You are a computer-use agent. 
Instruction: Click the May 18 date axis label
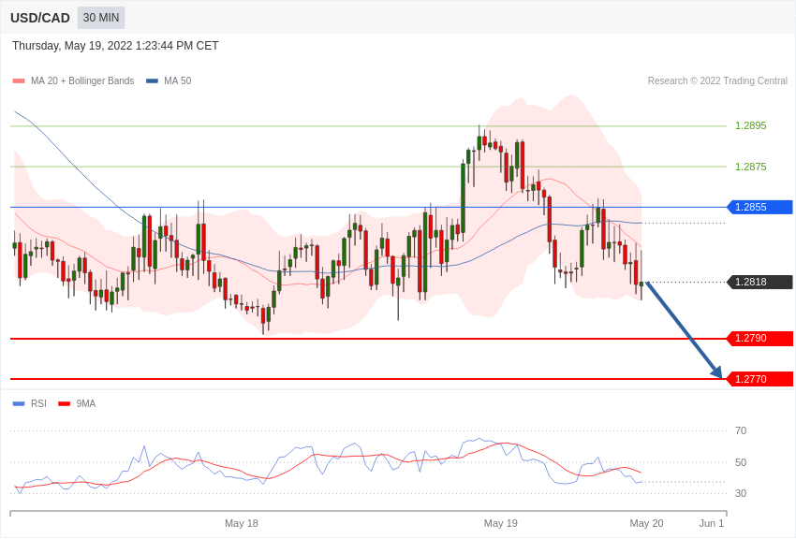tap(242, 523)
